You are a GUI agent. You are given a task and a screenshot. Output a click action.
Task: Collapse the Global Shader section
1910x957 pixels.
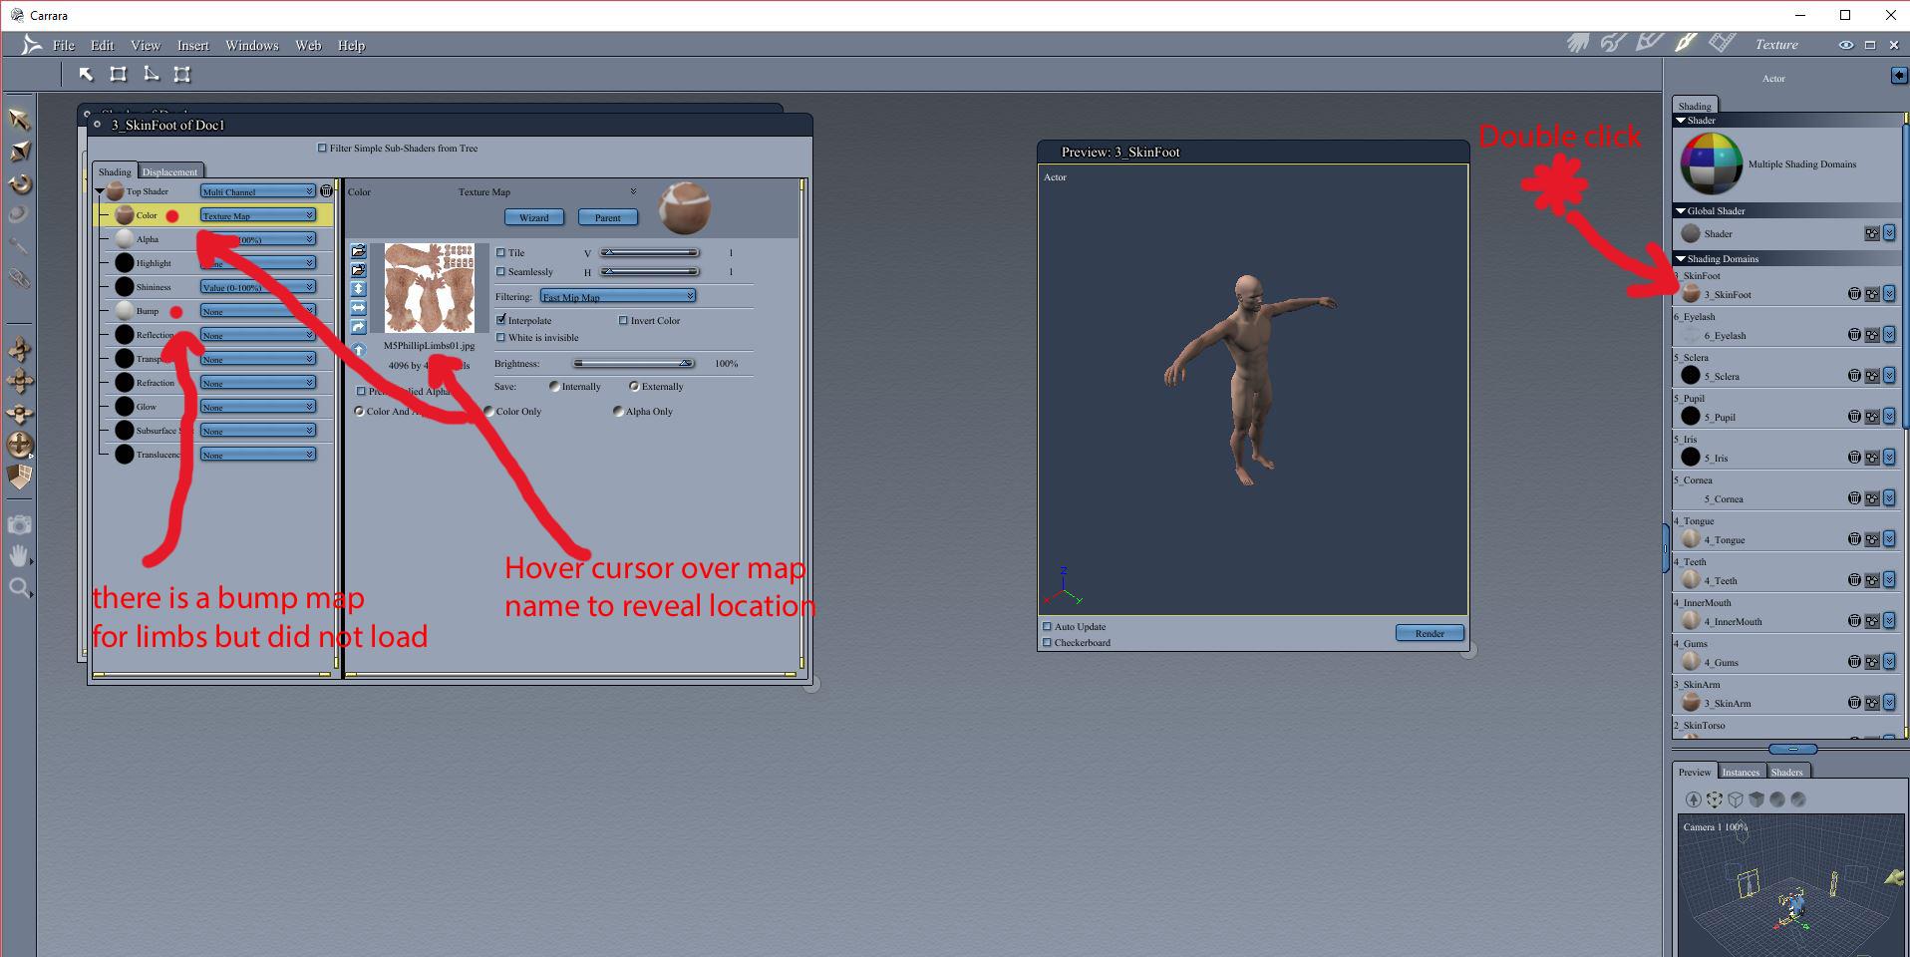1681,210
